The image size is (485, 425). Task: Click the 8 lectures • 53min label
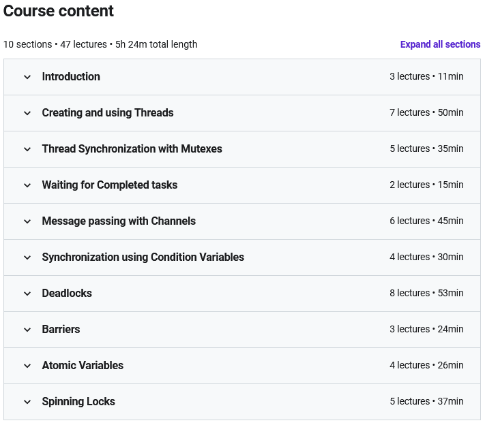pyautogui.click(x=426, y=293)
